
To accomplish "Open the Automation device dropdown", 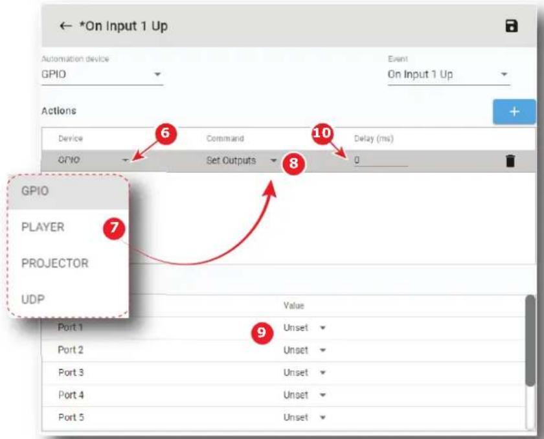I will click(102, 74).
